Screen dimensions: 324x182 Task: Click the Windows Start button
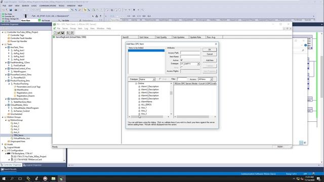[x=4, y=178]
